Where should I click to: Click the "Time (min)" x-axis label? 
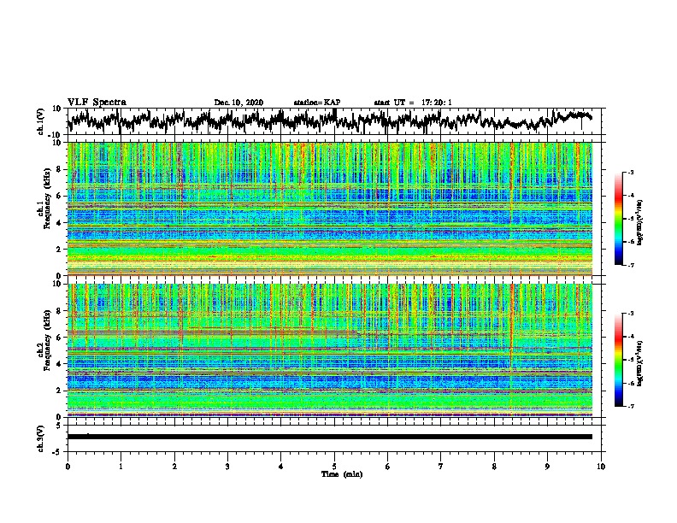342,474
